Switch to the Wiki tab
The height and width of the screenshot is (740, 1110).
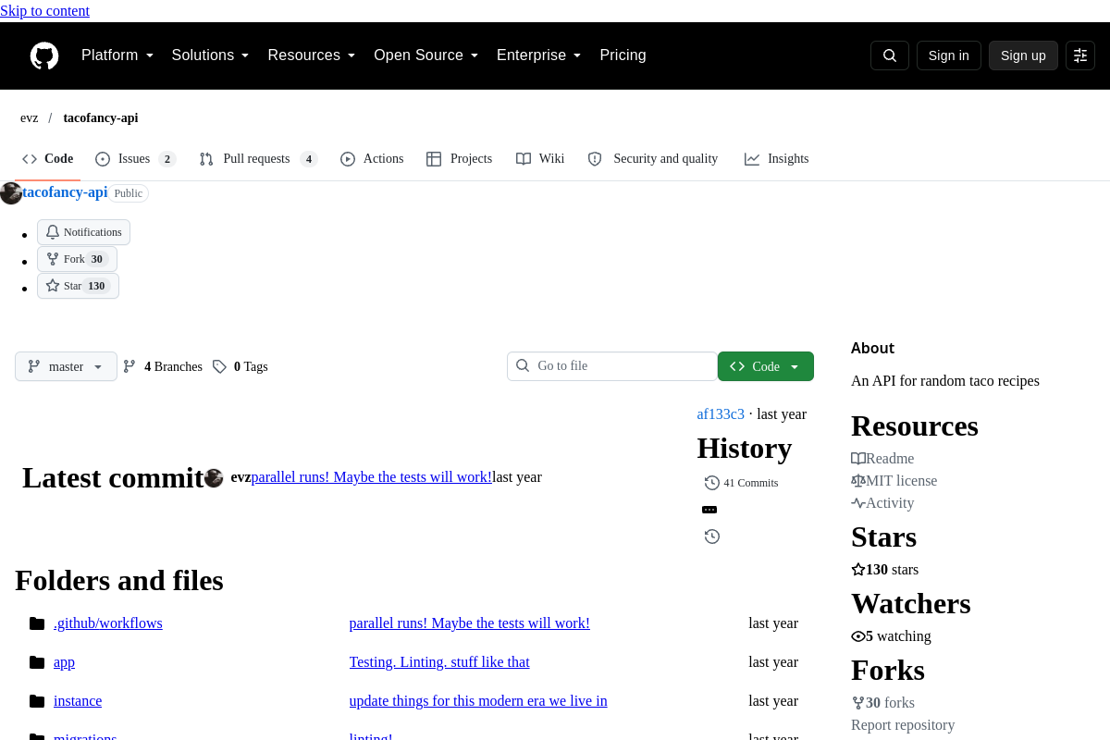coord(540,159)
